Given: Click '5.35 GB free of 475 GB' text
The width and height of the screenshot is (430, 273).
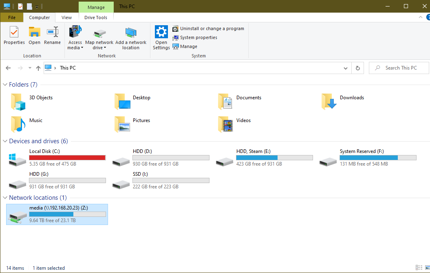Looking at the screenshot, I should [x=53, y=164].
